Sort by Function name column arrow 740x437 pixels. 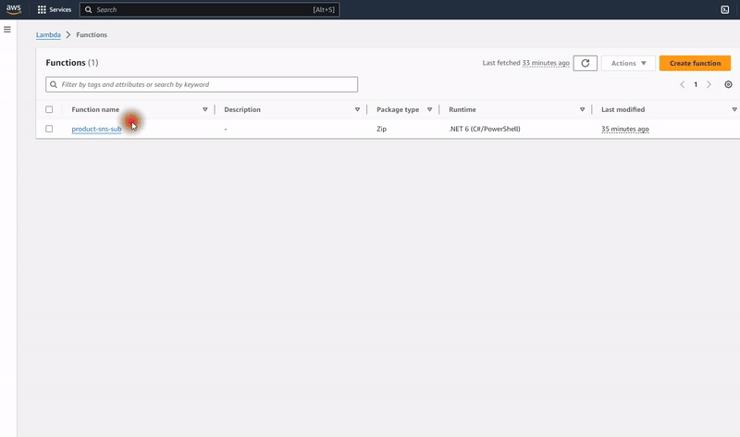pyautogui.click(x=205, y=109)
